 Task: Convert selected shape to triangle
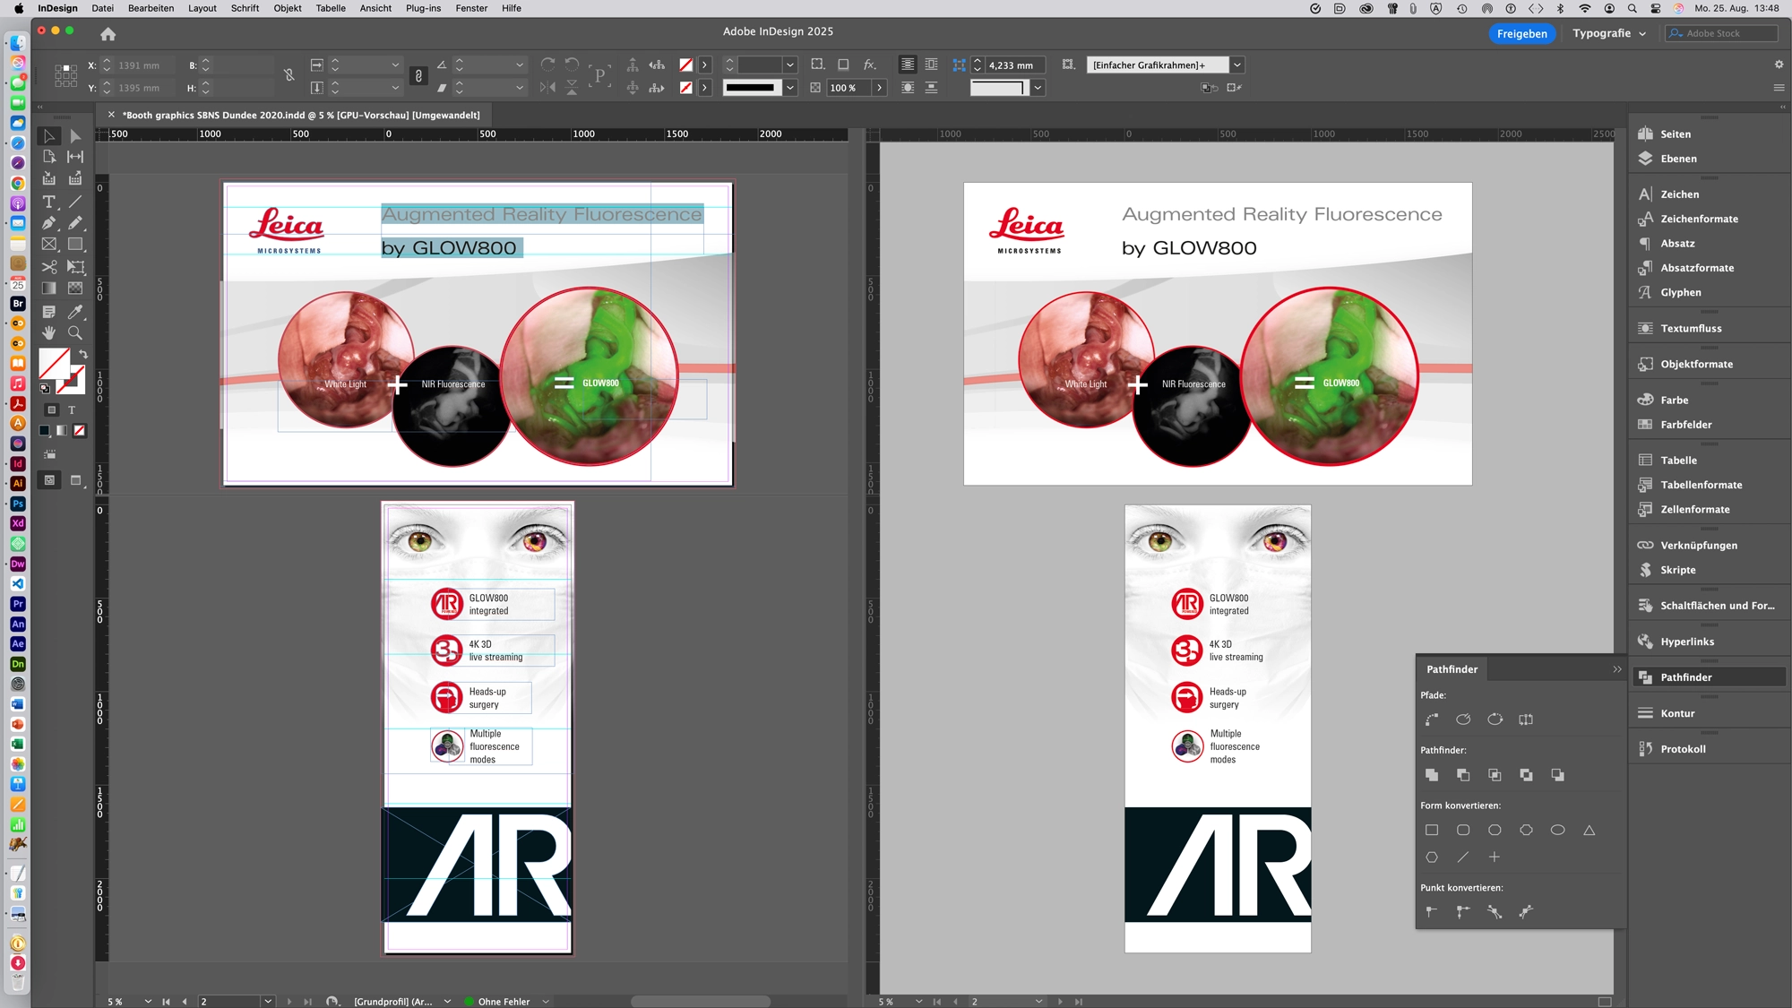pyautogui.click(x=1590, y=831)
